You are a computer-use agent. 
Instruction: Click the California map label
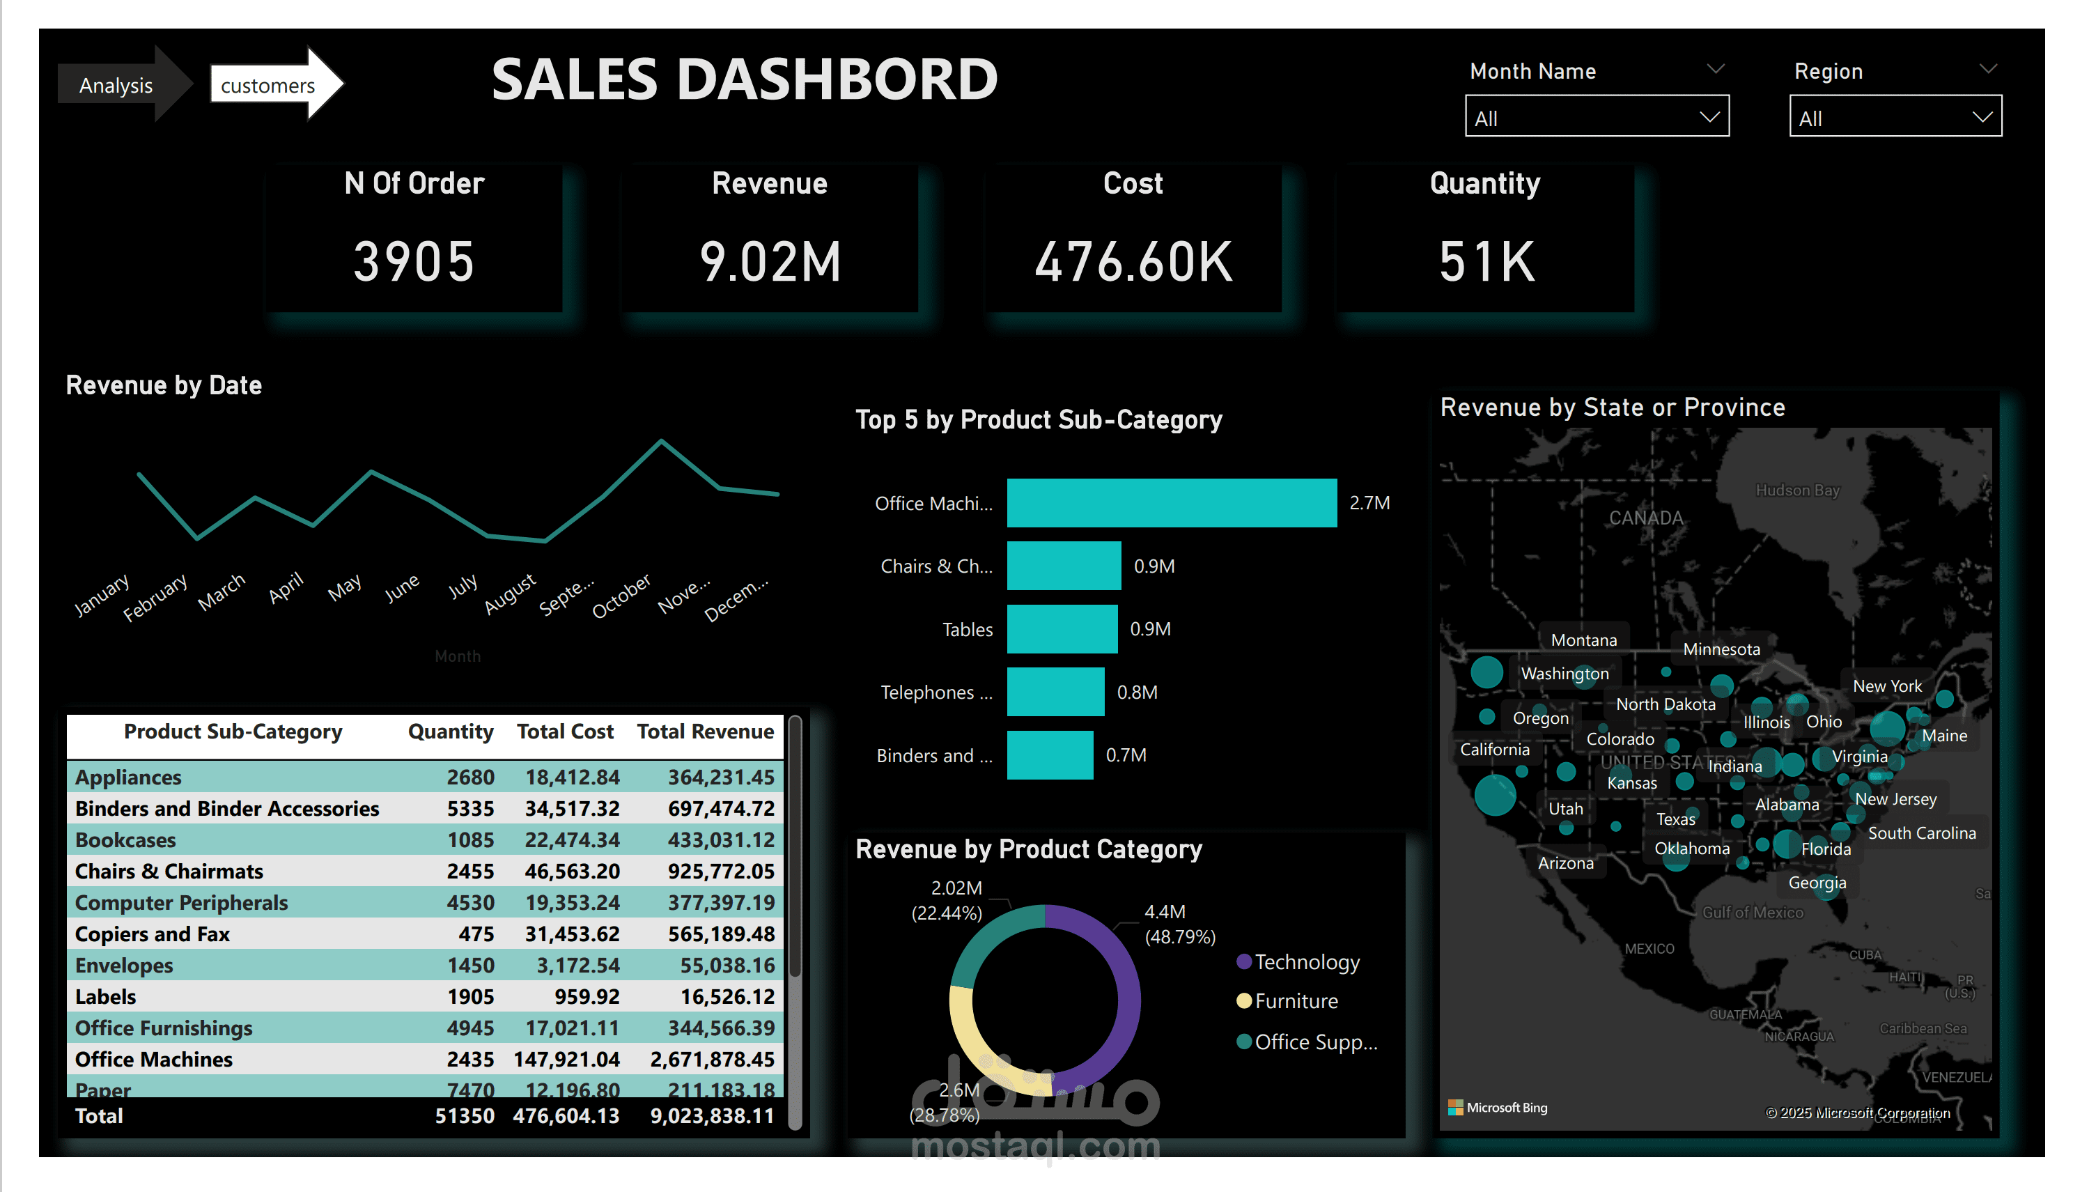coord(1494,749)
